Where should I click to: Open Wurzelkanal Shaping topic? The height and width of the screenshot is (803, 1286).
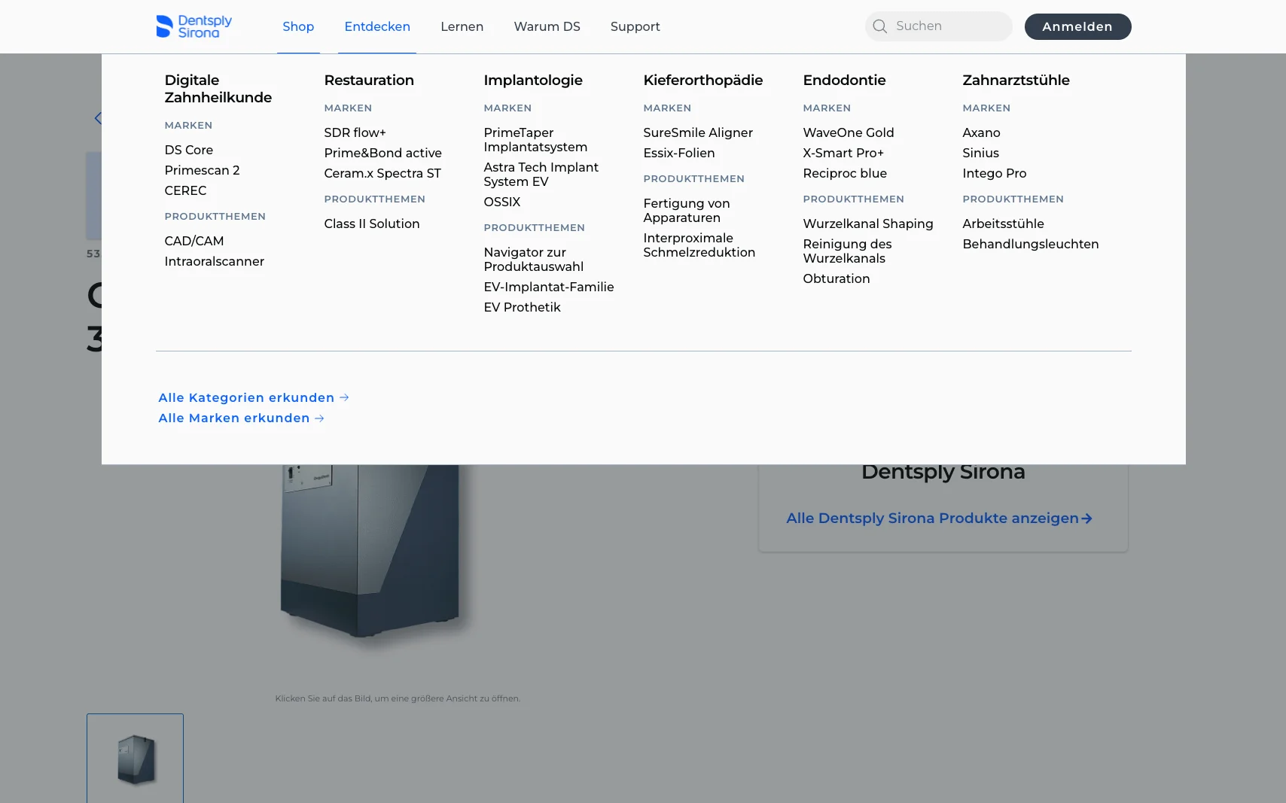pos(868,224)
